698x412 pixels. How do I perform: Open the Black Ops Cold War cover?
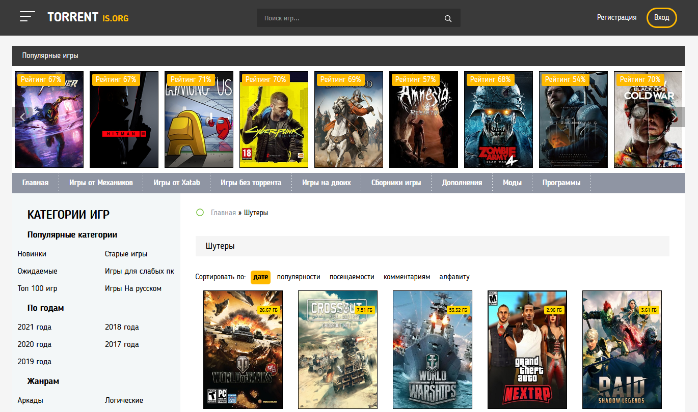(x=648, y=120)
